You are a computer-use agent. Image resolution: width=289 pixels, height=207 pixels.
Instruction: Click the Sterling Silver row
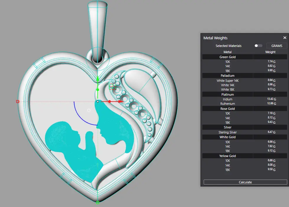coord(228,132)
